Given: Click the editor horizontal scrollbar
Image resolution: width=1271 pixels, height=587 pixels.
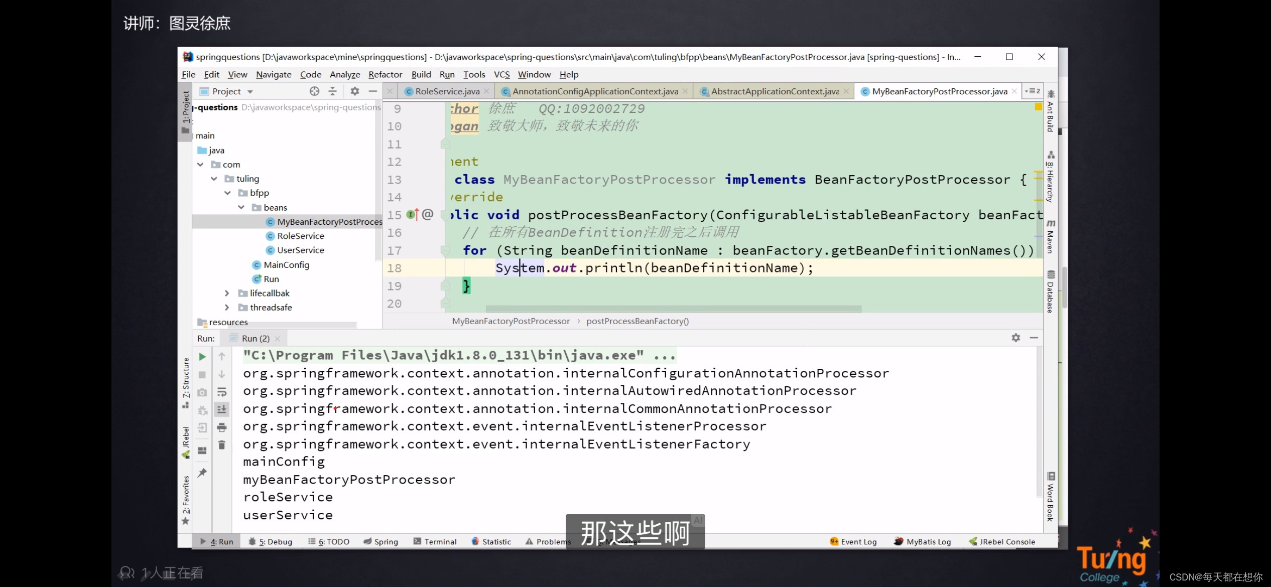Looking at the screenshot, I should tap(674, 309).
